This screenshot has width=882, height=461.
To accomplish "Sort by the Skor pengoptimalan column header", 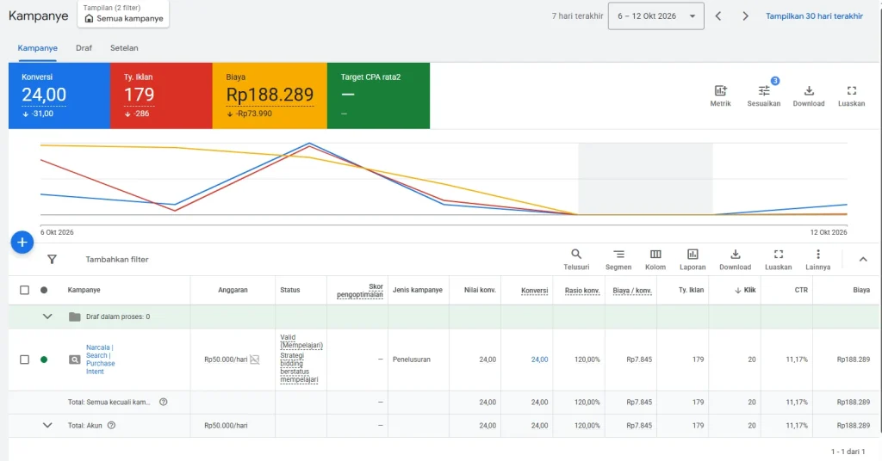I will point(360,291).
